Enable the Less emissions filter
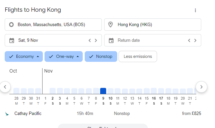 pos(138,56)
